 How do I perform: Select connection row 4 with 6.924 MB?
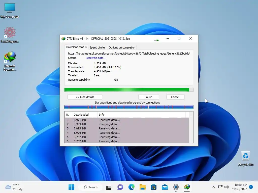click(x=127, y=133)
